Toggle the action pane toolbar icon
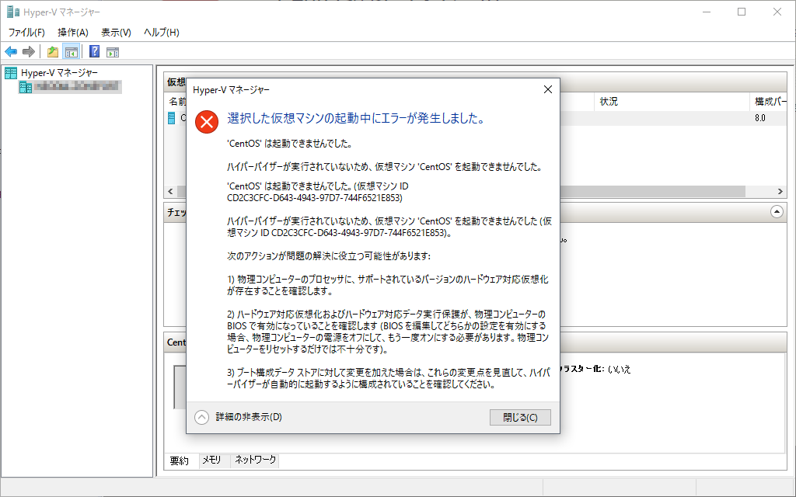The width and height of the screenshot is (796, 497). (113, 52)
